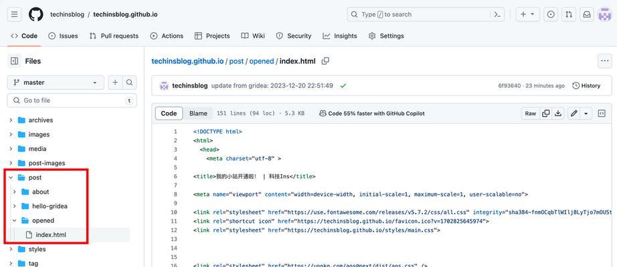
Task: Focus the Go to file input
Action: [72, 101]
